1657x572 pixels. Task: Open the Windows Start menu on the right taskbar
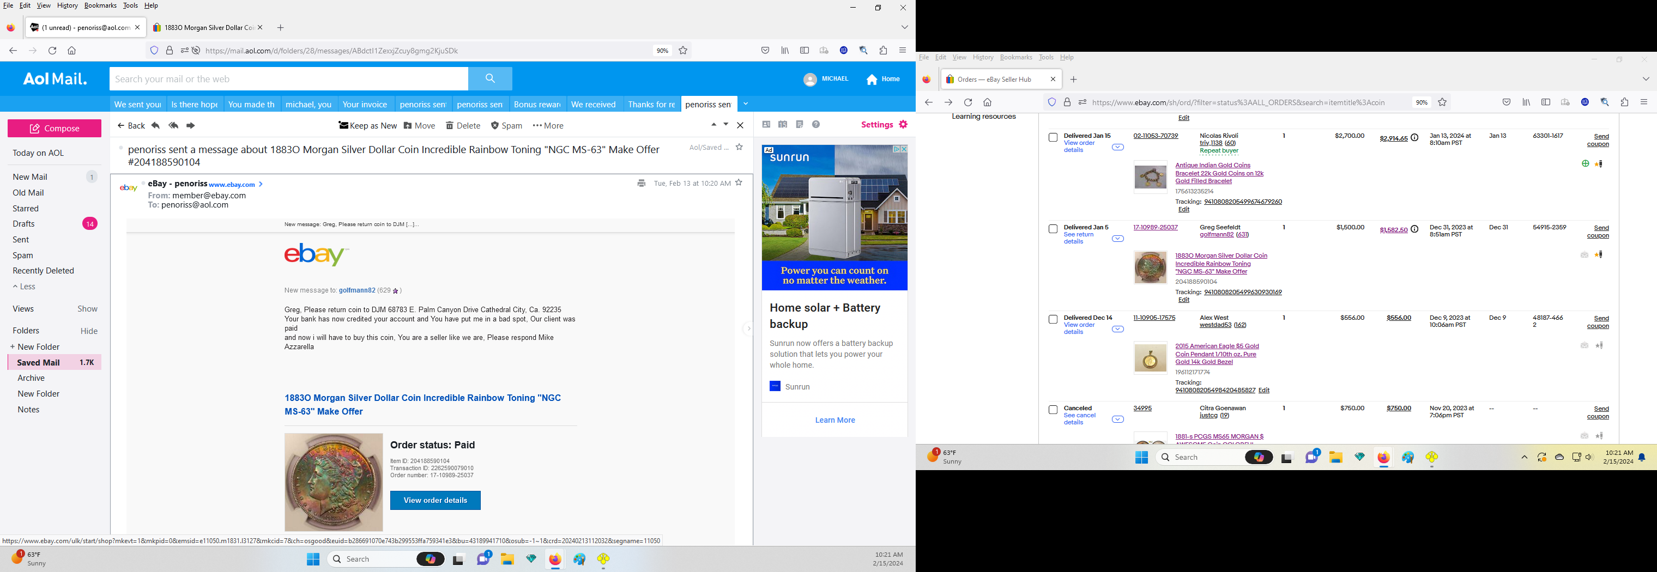coord(1142,457)
